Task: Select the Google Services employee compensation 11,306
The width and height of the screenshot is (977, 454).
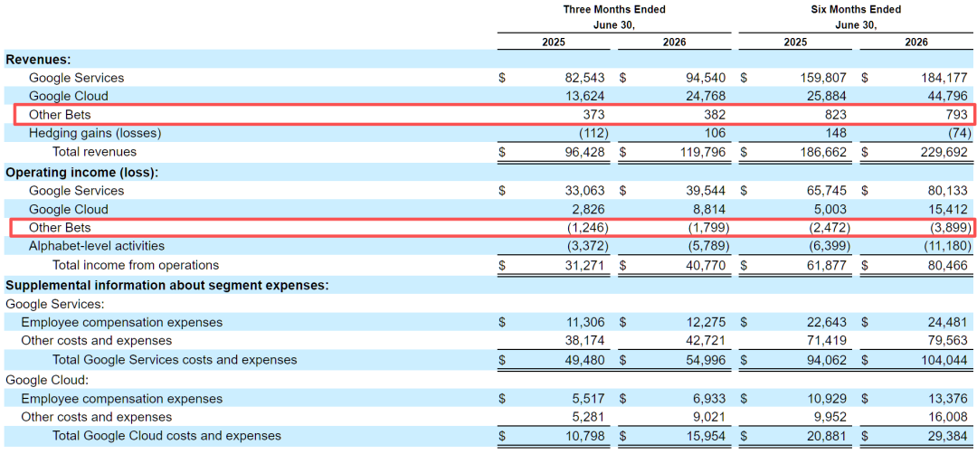Action: (583, 323)
